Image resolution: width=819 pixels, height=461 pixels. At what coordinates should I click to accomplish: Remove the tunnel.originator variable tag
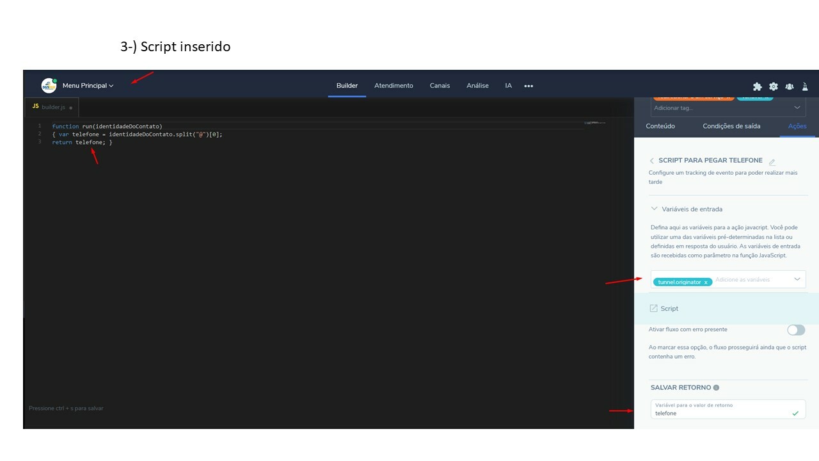coord(706,282)
